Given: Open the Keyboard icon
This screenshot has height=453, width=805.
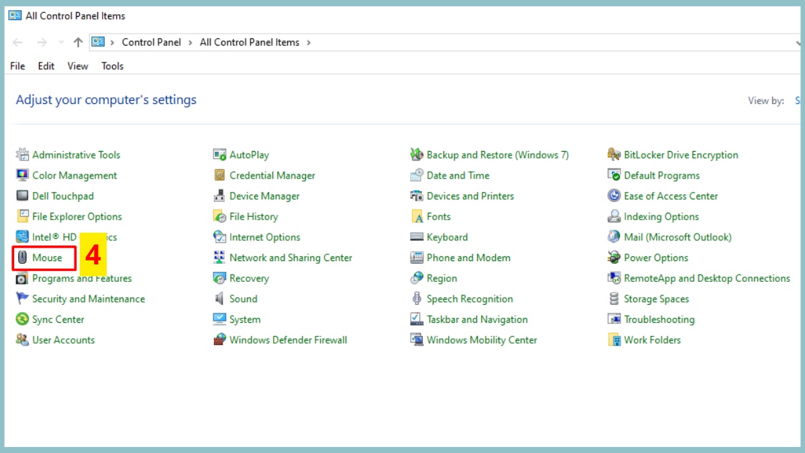Looking at the screenshot, I should pyautogui.click(x=417, y=237).
